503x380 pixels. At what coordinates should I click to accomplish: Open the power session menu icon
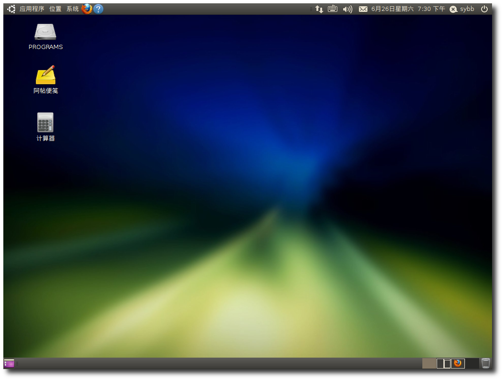click(x=484, y=9)
